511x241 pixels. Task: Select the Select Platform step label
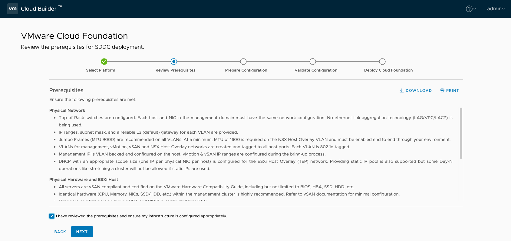click(x=101, y=70)
